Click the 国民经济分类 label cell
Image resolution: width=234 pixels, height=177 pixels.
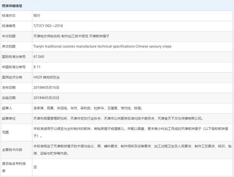coord(17,77)
